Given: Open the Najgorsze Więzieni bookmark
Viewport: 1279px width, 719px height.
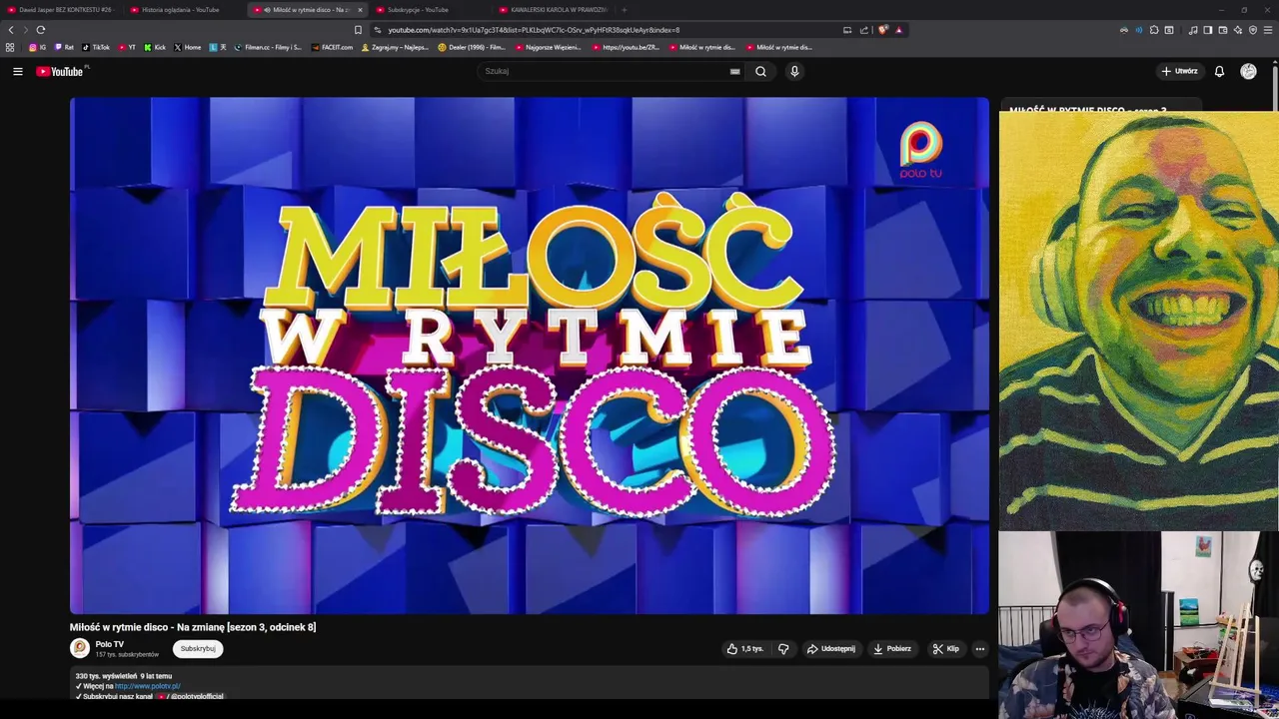Looking at the screenshot, I should pos(548,47).
